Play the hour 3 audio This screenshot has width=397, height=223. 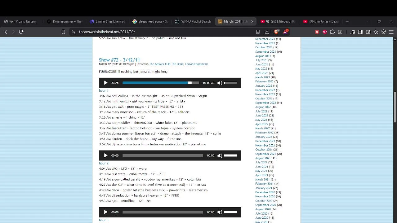pyautogui.click(x=106, y=212)
